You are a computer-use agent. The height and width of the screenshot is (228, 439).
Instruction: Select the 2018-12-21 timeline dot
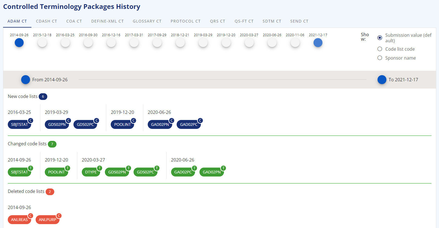tap(180, 43)
